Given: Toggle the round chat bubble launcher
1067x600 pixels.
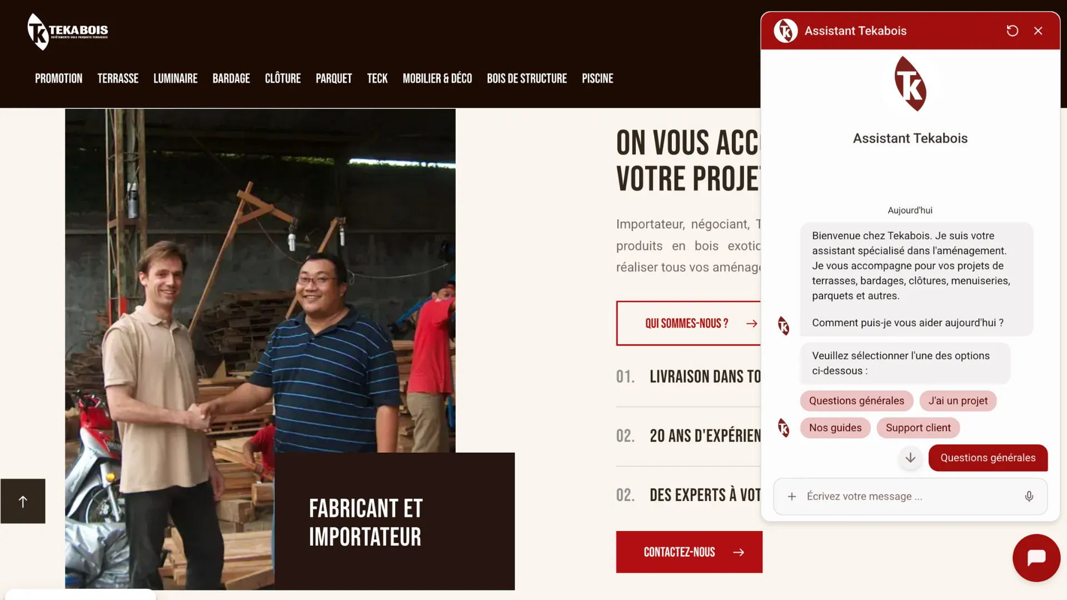Looking at the screenshot, I should click(1036, 558).
